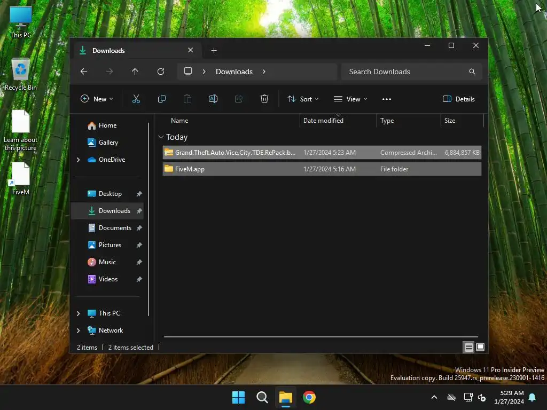547x410 pixels.
Task: Expand Network tree node
Action: 78,330
